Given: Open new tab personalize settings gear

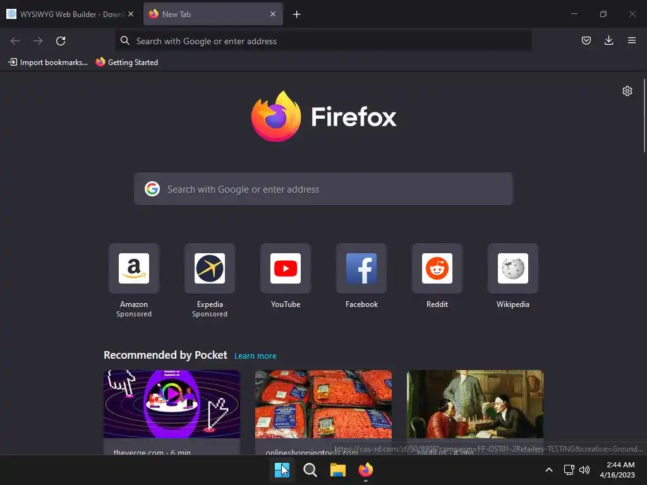Looking at the screenshot, I should pyautogui.click(x=627, y=91).
